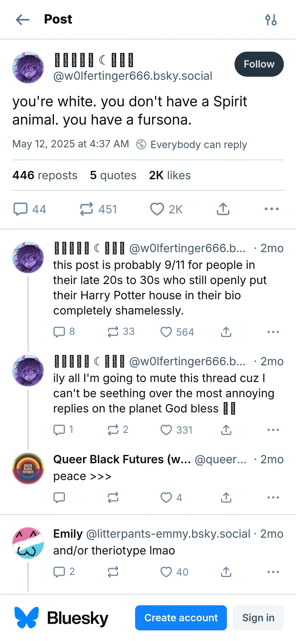Open more options on the main post
Screen dimensions: 296x641
pos(271,209)
